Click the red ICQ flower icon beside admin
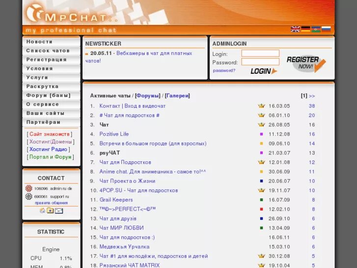 tap(28, 188)
